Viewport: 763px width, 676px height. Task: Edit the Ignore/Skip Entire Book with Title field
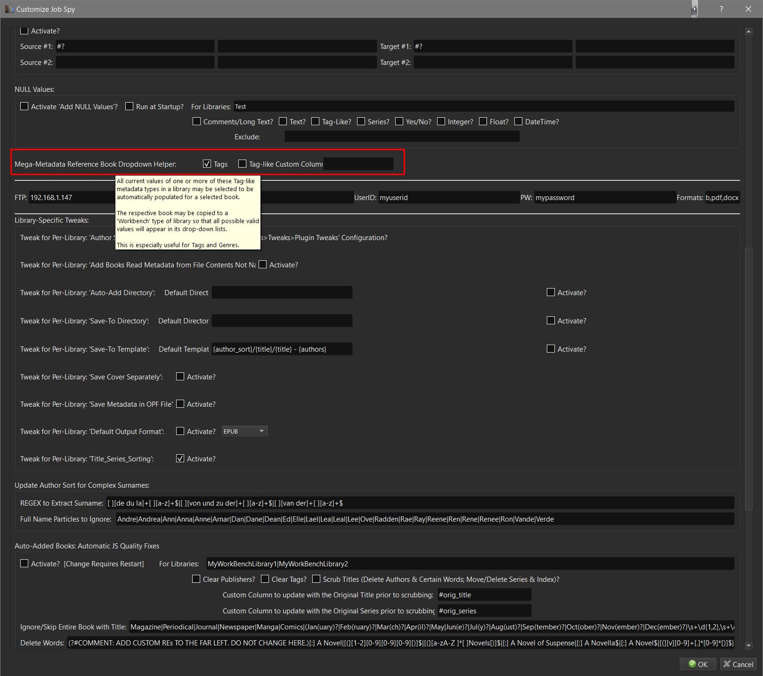pos(432,627)
